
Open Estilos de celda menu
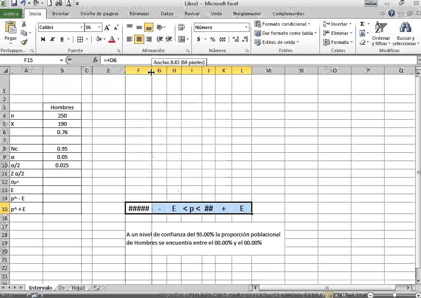[x=276, y=42]
